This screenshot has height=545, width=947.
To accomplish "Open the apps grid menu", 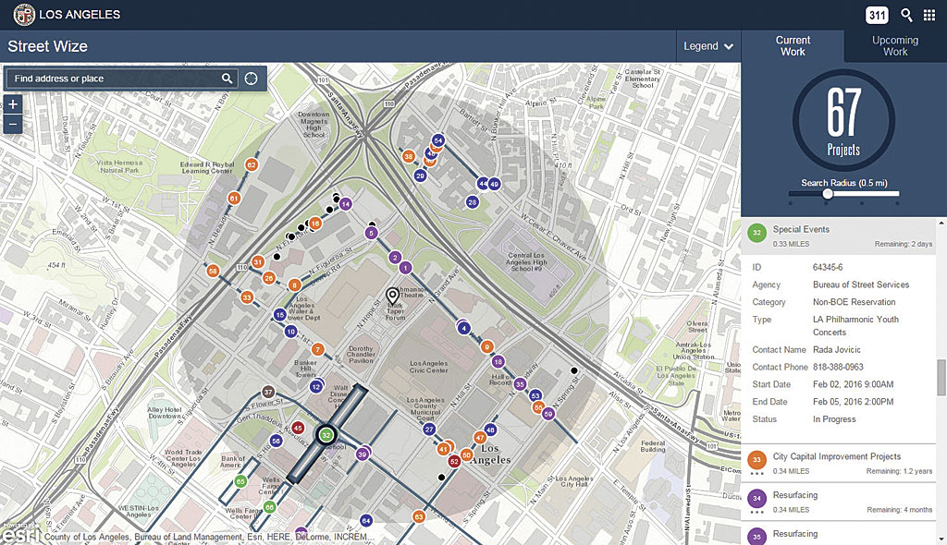I will (929, 15).
